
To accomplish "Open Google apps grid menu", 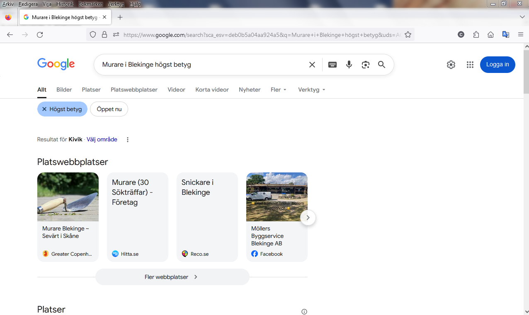I will tap(470, 65).
